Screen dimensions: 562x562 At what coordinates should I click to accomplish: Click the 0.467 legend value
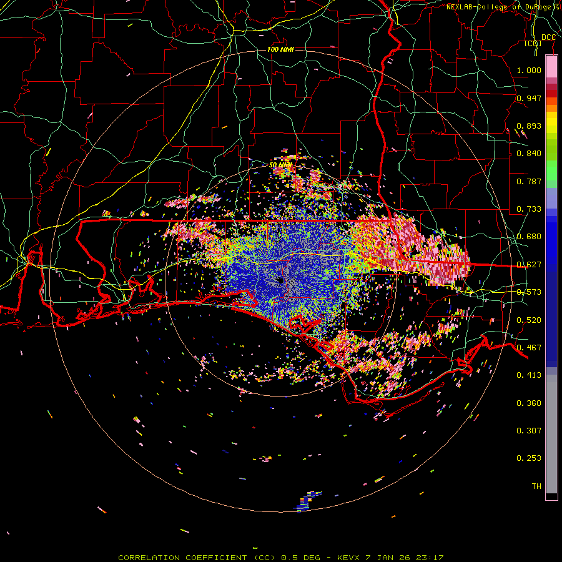[x=529, y=347]
